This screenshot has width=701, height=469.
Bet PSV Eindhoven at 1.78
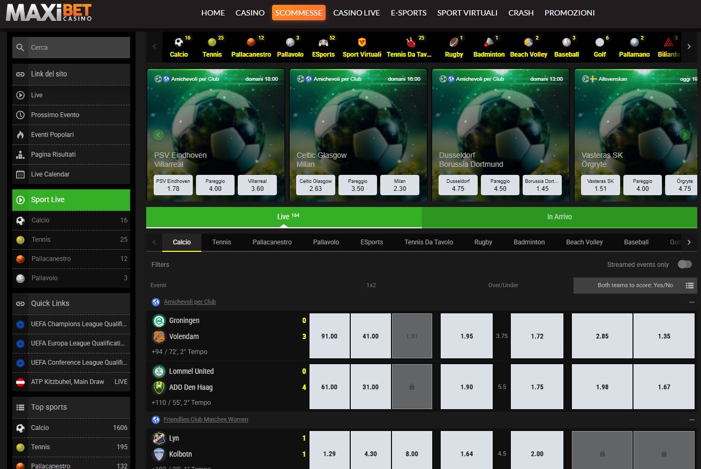173,185
